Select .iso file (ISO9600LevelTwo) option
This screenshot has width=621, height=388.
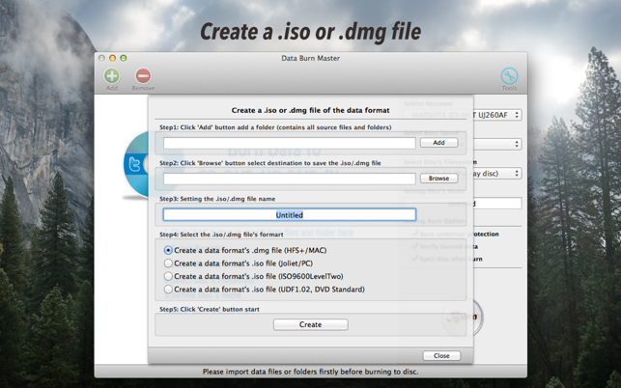[x=168, y=276]
